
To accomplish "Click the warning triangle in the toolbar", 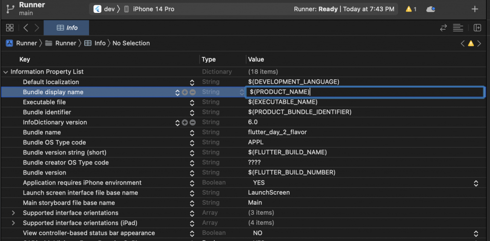I will (409, 9).
